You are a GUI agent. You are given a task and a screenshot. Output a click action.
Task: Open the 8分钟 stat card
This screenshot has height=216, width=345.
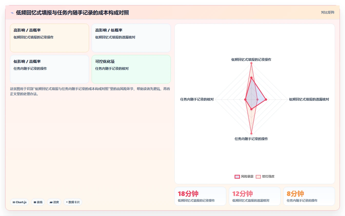309,196
